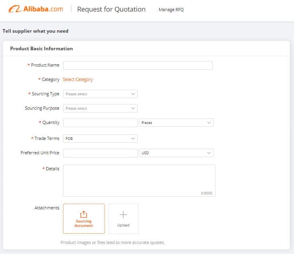Click the Attachments label

point(47,208)
